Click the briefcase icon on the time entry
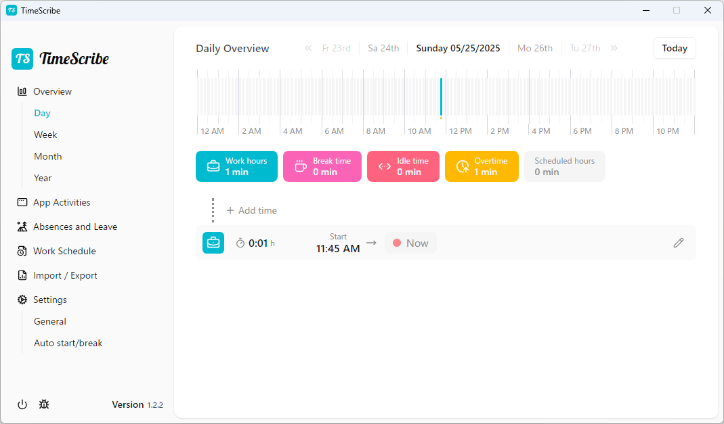The image size is (724, 424). pos(213,243)
